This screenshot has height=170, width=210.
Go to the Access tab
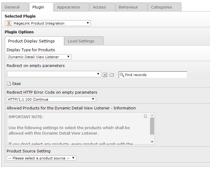pyautogui.click(x=99, y=7)
